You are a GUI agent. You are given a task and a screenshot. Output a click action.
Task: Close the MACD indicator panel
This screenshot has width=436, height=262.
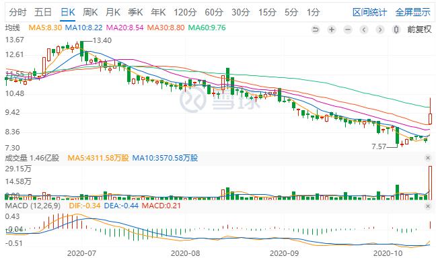428,206
